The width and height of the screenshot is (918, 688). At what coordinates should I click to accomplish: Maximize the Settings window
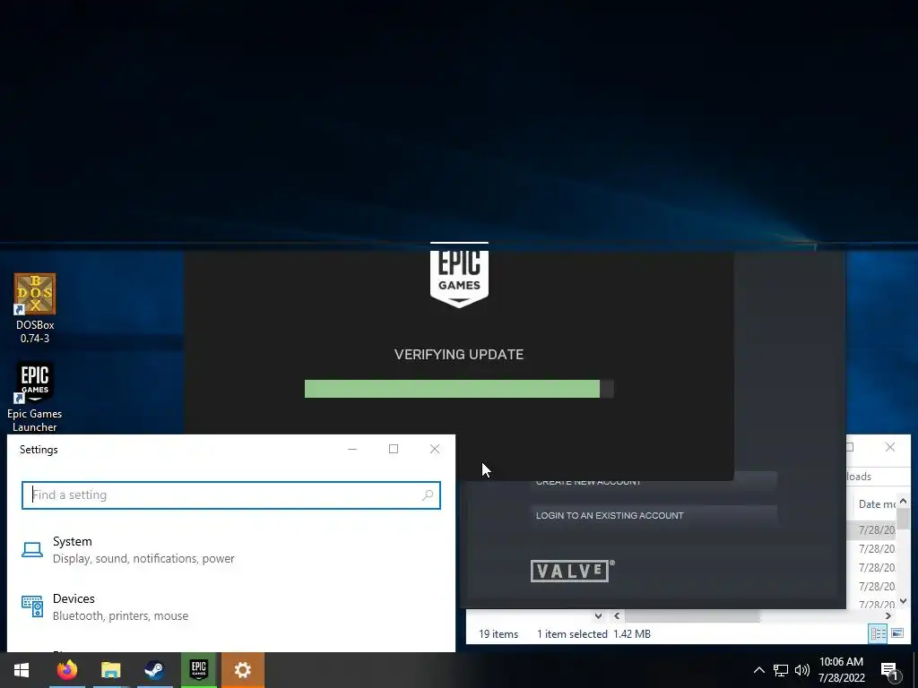tap(394, 449)
